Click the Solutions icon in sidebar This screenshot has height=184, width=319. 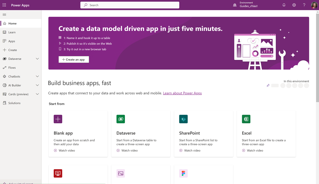pos(5,103)
